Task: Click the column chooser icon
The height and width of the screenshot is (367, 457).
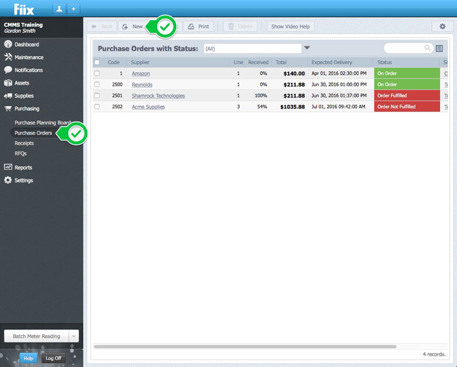Action: click(x=439, y=48)
